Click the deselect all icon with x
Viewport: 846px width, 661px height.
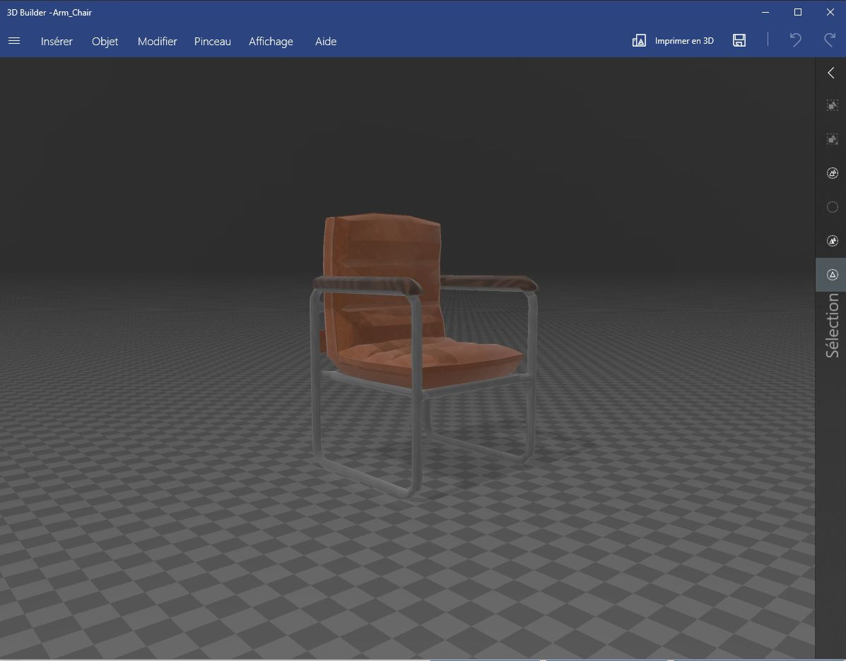(x=833, y=139)
